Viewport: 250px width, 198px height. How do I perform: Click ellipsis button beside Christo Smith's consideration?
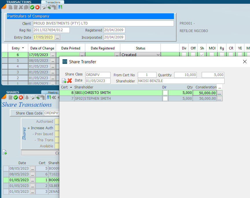click(220, 93)
